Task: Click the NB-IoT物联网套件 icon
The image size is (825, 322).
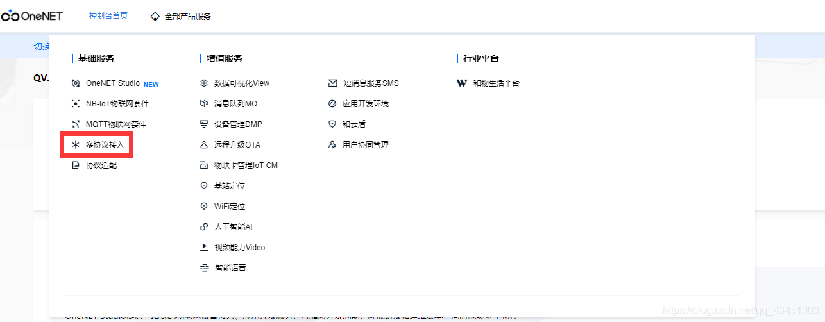Action: tap(76, 104)
